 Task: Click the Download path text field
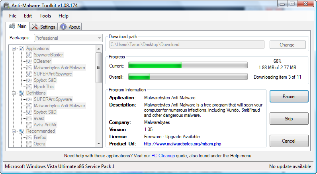click(187, 44)
